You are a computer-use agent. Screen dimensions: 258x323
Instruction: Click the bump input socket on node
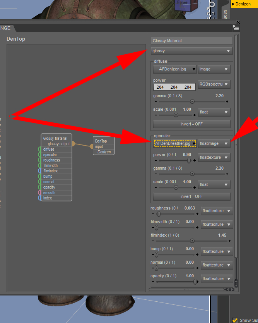coord(40,176)
